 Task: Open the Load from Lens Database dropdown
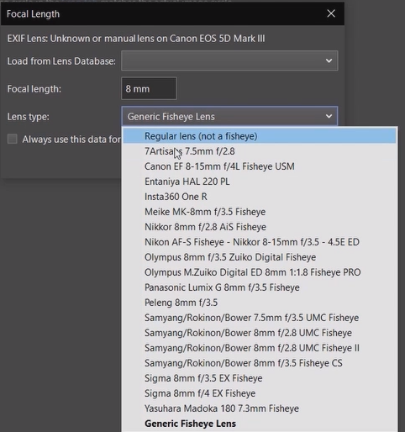click(229, 61)
